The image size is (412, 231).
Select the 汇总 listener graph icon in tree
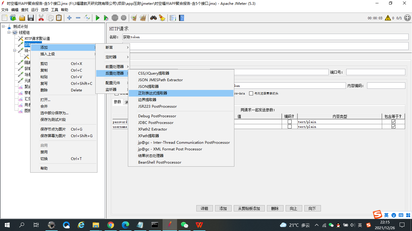(21, 99)
